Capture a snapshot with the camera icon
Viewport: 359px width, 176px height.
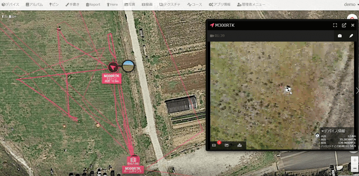340,36
